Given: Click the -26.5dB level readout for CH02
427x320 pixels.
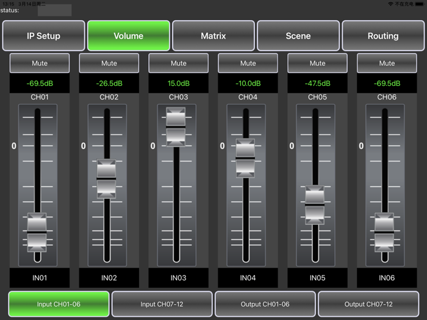Looking at the screenshot, I should point(109,84).
